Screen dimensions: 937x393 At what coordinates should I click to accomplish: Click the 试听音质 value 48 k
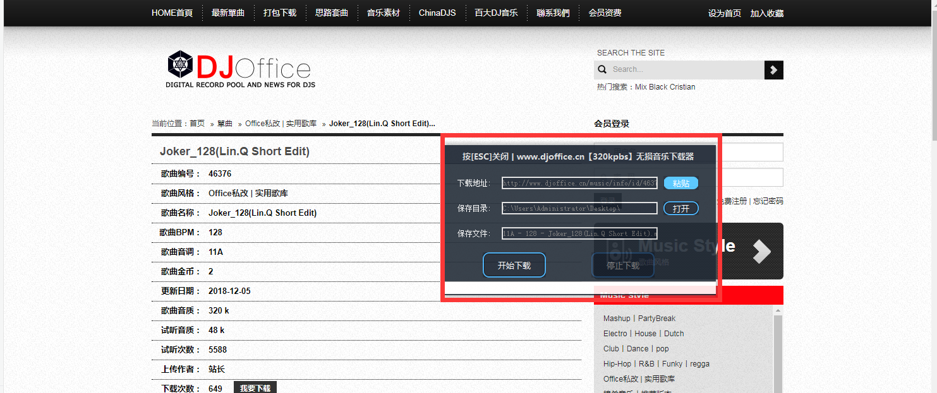point(216,330)
